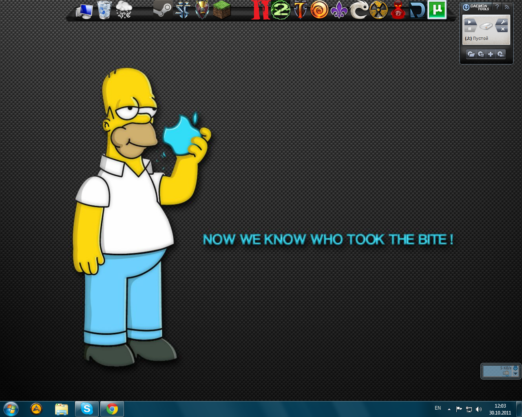This screenshot has width=522, height=417.
Task: Select the (J:) virtual drive icon
Action: (x=486, y=26)
